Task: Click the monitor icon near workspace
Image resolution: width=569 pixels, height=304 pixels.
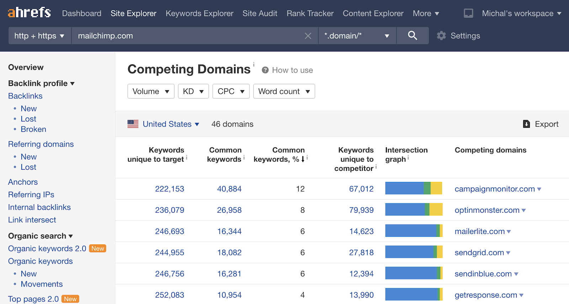Action: coord(468,13)
